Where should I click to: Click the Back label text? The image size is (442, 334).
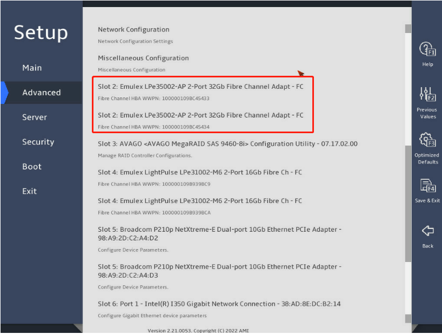point(427,246)
